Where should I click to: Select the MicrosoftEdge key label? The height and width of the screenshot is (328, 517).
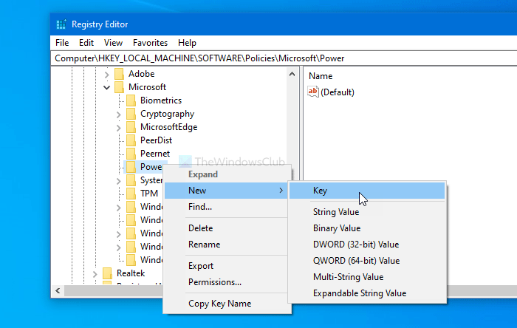coord(169,127)
